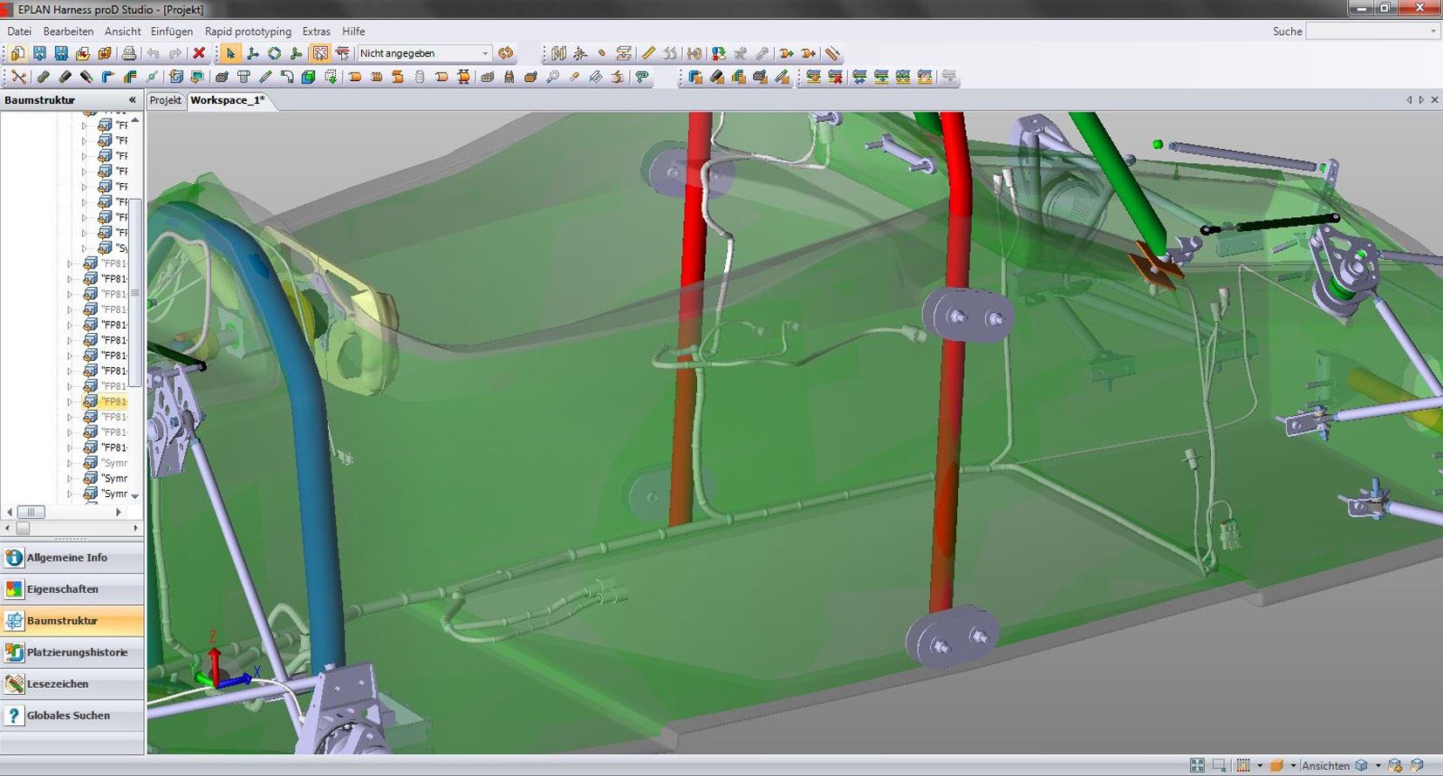This screenshot has width=1443, height=776.
Task: Toggle the highlighted selection filter icon
Action: 320,54
